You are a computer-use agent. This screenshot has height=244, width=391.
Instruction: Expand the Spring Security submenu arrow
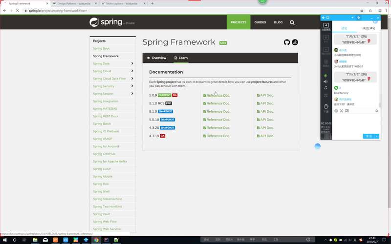pos(132,86)
